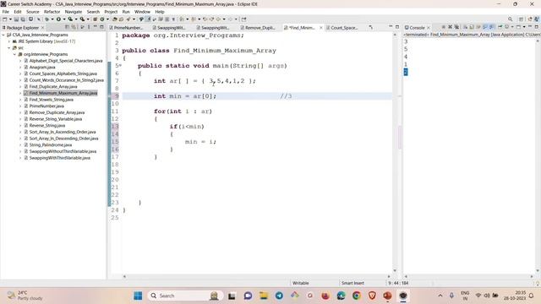Click the Debug bug icon in the toolbar
541x304 pixels.
tap(46, 19)
